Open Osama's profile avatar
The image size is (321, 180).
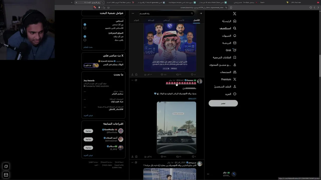click(200, 81)
